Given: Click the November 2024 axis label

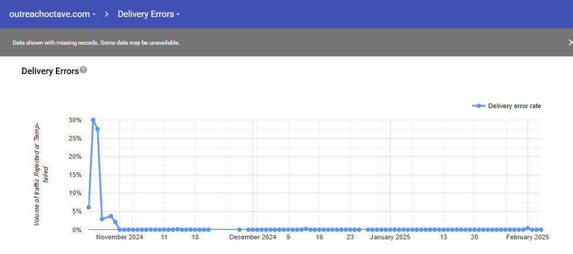Looking at the screenshot, I should click(x=120, y=238).
